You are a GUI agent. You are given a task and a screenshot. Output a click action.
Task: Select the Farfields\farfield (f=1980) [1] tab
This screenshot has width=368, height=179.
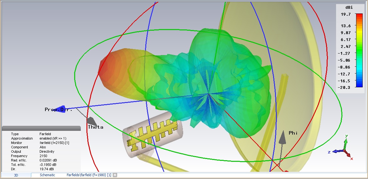[89, 175]
